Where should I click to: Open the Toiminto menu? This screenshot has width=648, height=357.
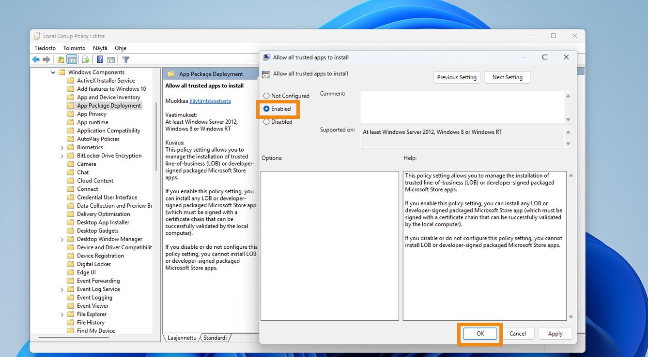(x=74, y=48)
